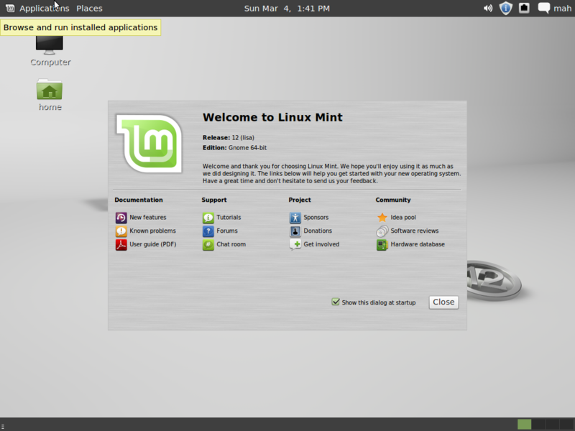Image resolution: width=575 pixels, height=431 pixels.
Task: Click the Hardware database chip icon
Action: [x=382, y=244]
